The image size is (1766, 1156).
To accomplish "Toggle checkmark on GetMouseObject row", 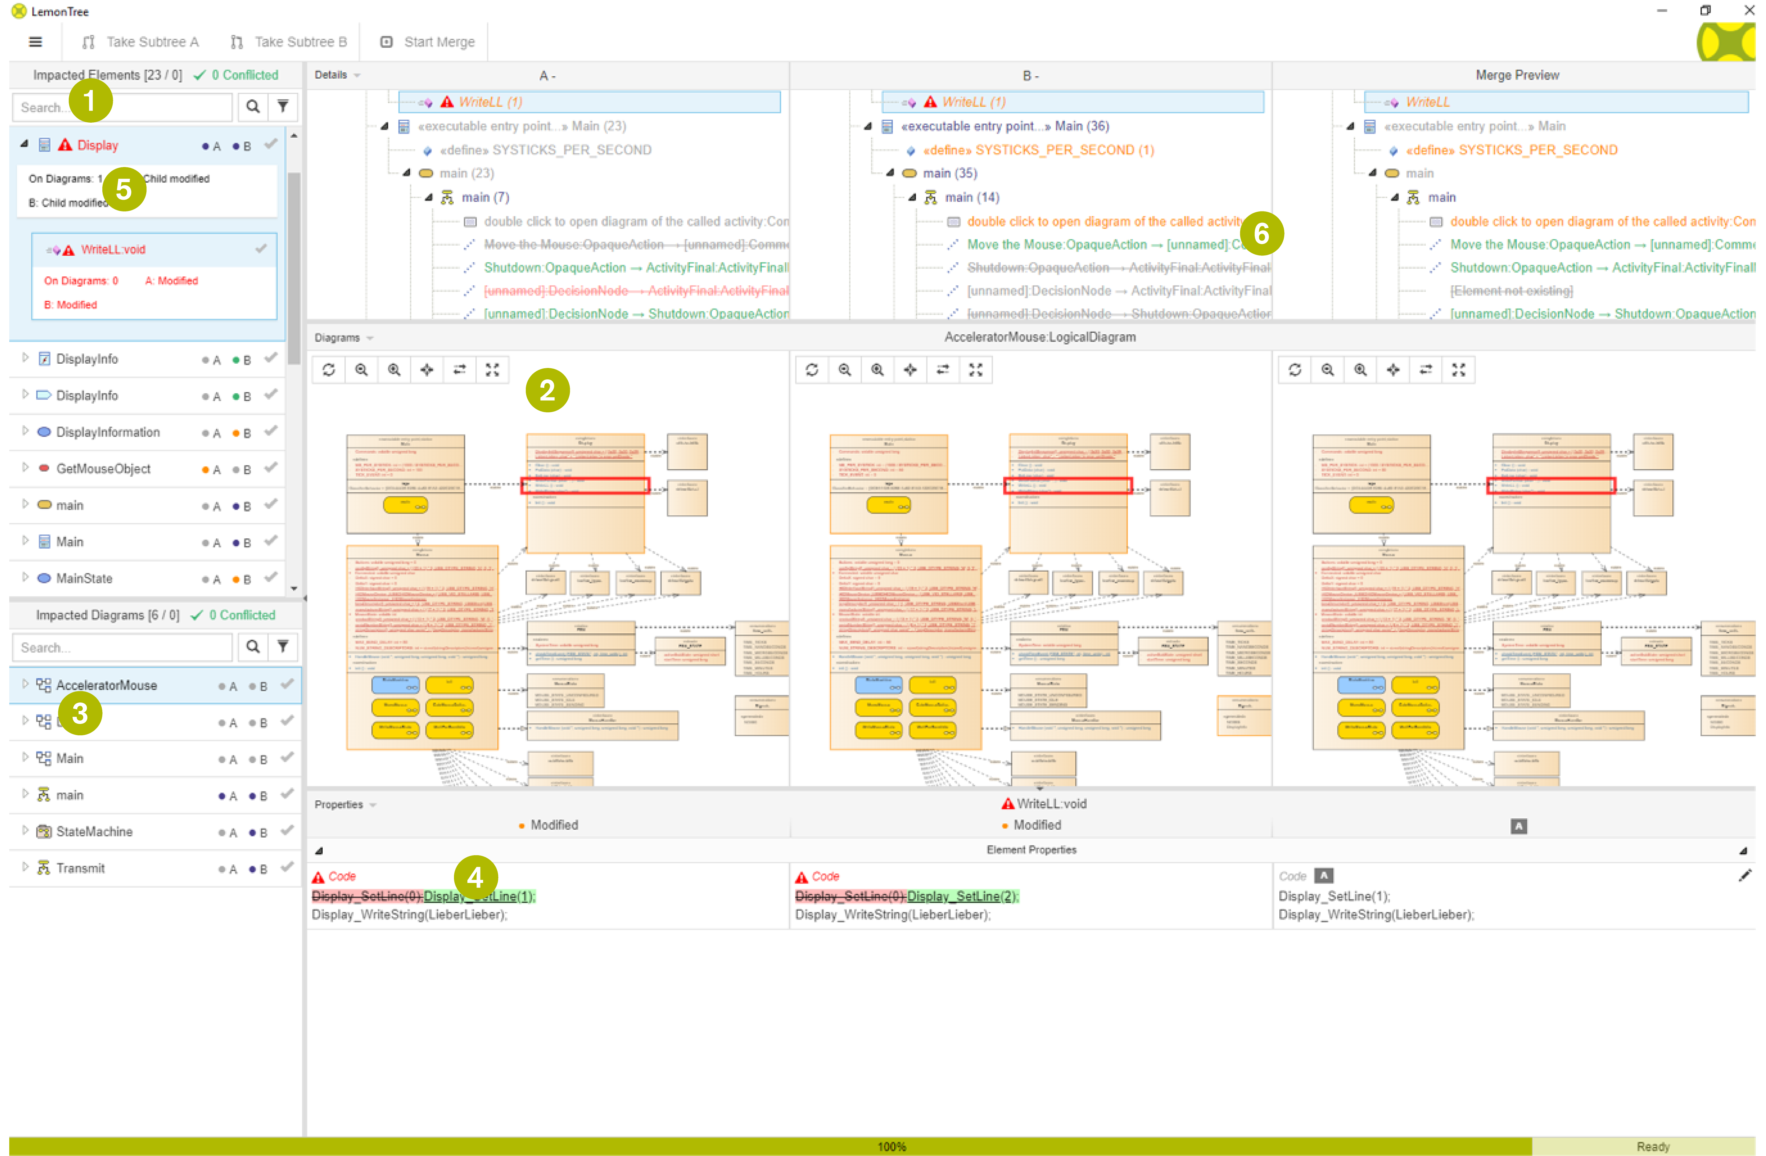I will point(271,468).
